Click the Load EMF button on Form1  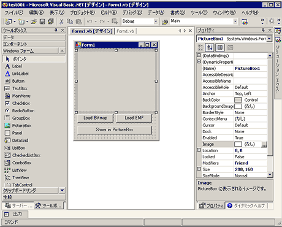click(x=134, y=118)
